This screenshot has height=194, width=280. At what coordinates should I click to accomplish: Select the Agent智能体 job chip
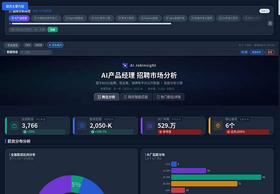point(75,18)
